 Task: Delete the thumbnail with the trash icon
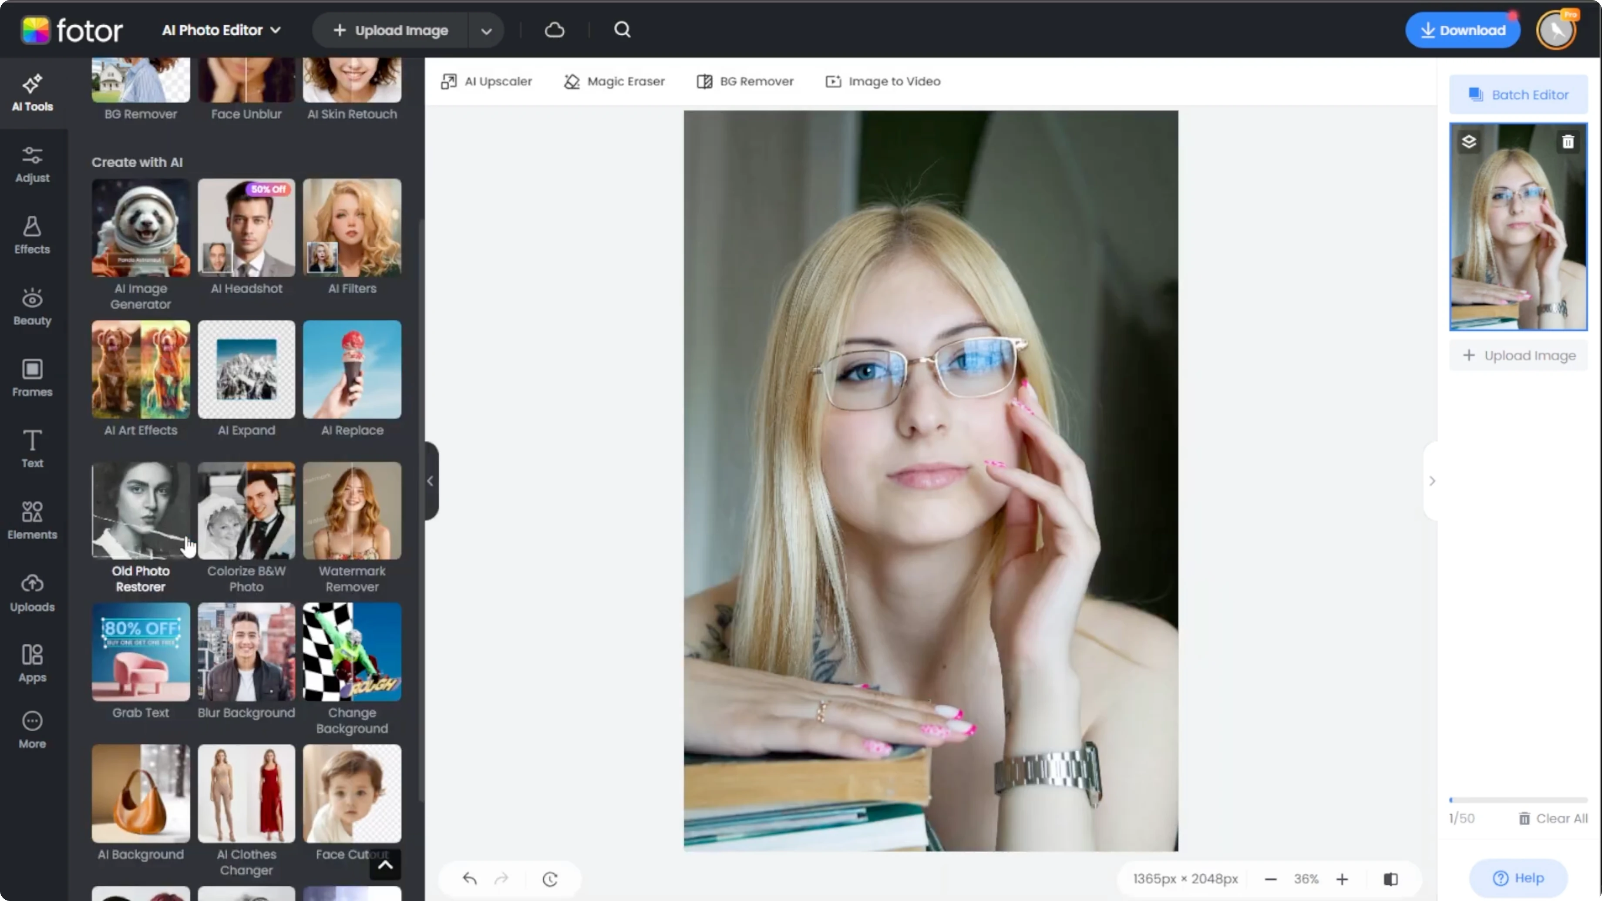1568,142
